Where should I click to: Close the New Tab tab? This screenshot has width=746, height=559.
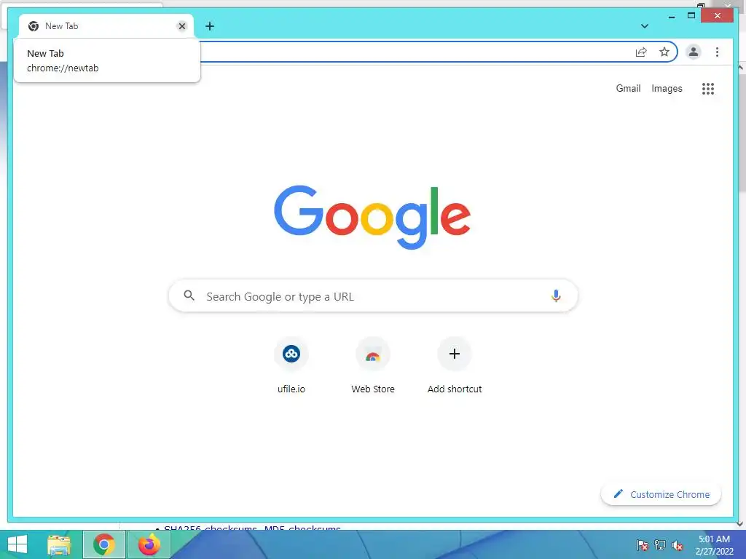tap(181, 26)
